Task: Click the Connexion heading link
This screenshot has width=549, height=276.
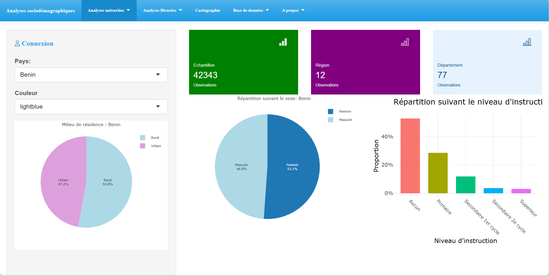Action: (x=37, y=43)
